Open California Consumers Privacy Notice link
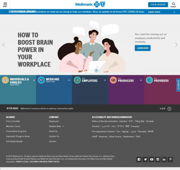180x170 pixels. coord(45,161)
